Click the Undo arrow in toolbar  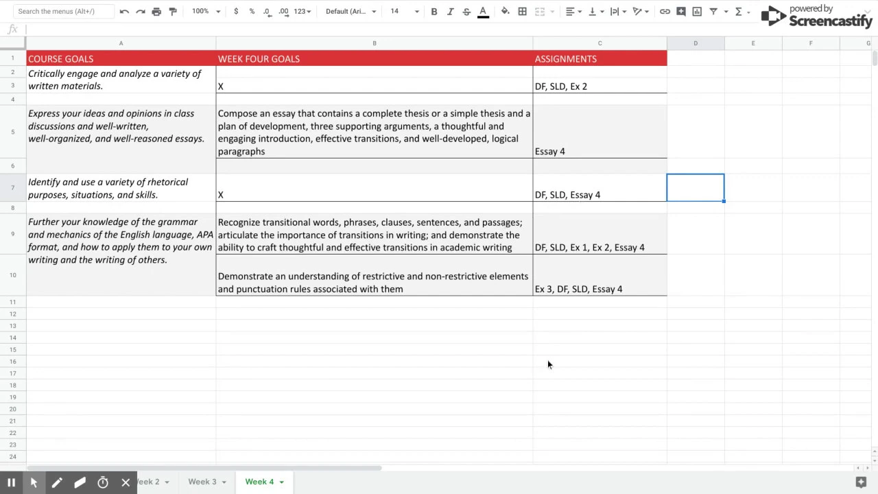click(x=124, y=12)
